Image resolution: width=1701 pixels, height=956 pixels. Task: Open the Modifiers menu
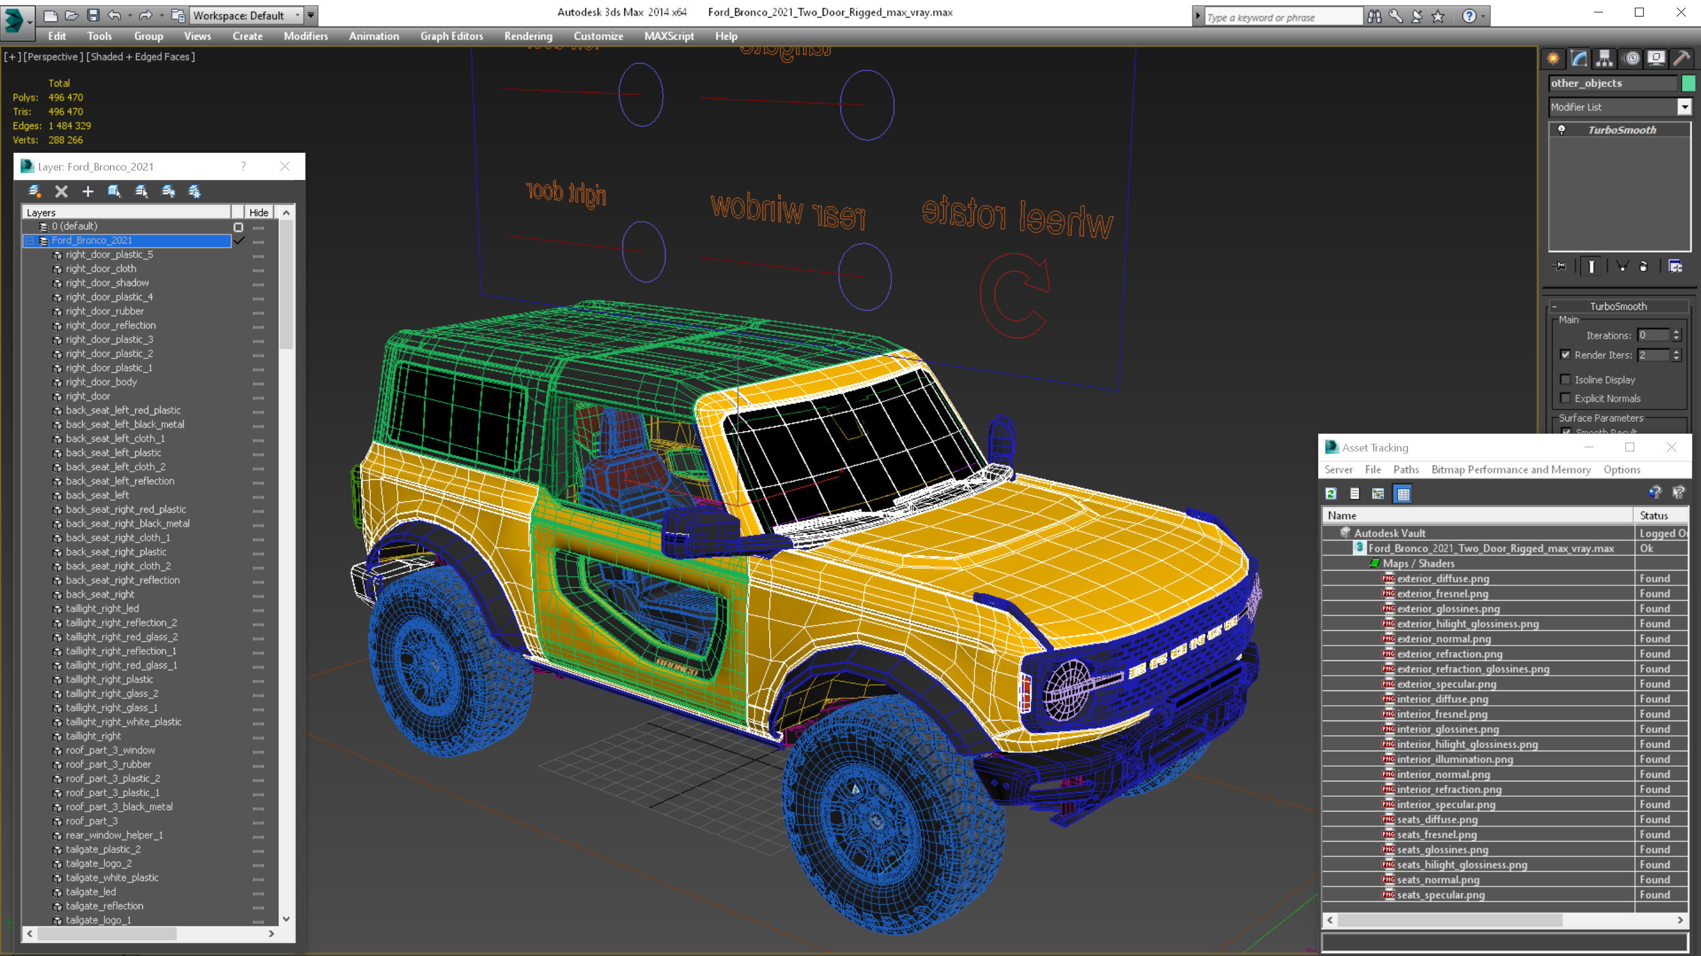(x=306, y=36)
